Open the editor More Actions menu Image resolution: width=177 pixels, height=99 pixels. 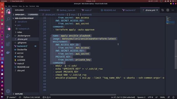[x=173, y=10]
